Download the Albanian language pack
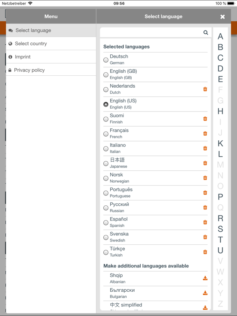 (x=205, y=278)
